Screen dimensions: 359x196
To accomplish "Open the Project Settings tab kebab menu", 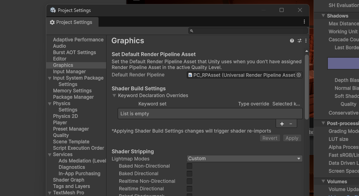I will (x=304, y=22).
